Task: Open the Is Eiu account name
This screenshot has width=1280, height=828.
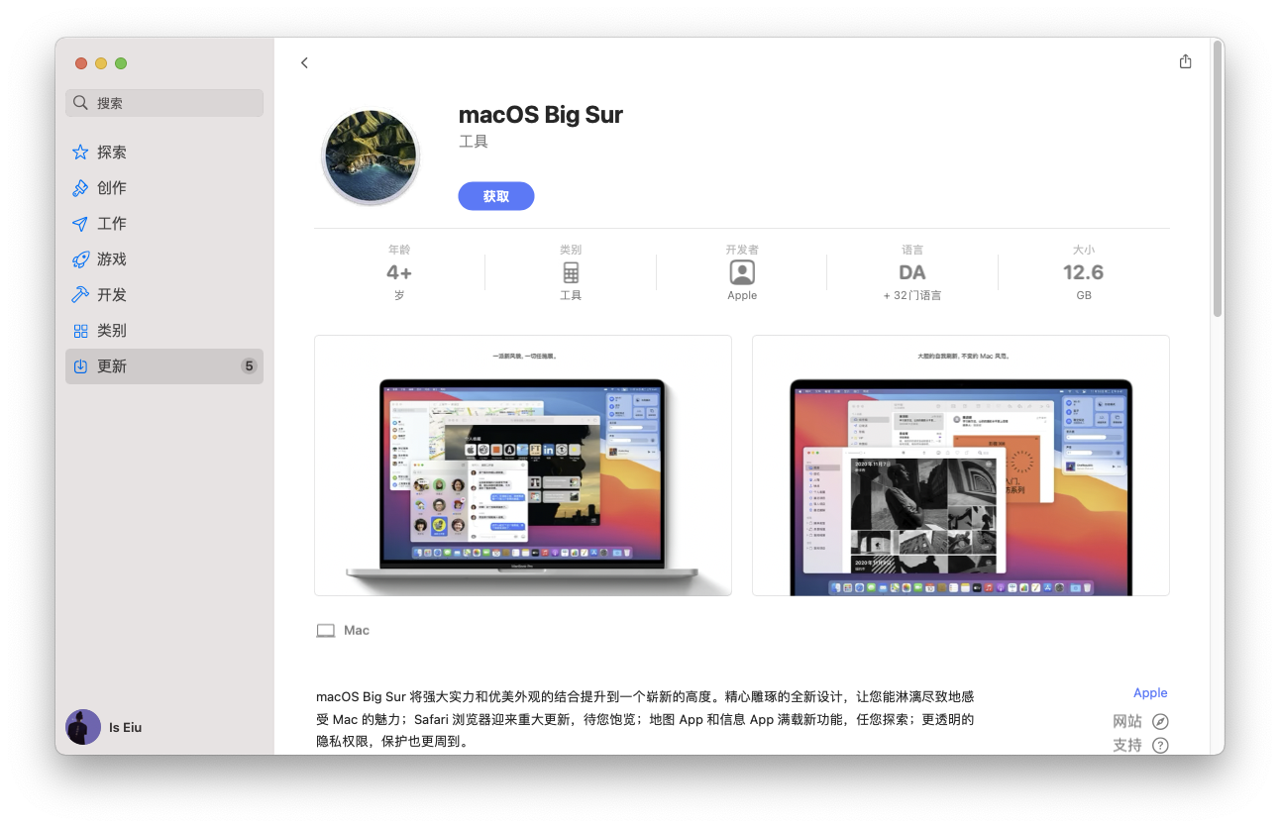Action: point(126,727)
